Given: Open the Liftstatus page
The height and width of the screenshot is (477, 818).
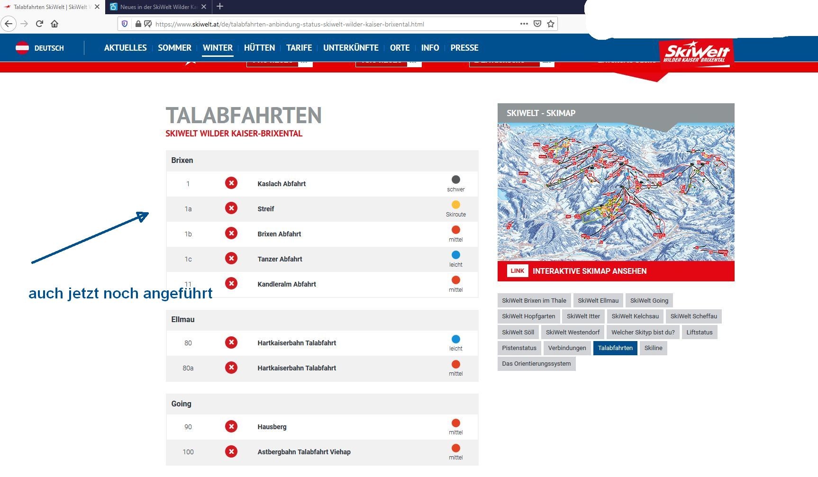Looking at the screenshot, I should pos(700,332).
